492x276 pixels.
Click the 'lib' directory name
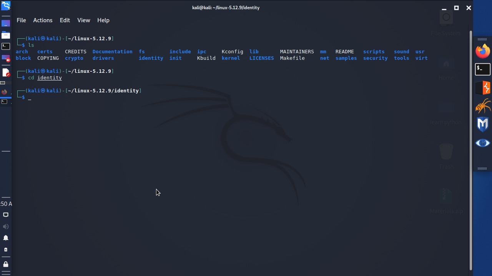point(254,52)
